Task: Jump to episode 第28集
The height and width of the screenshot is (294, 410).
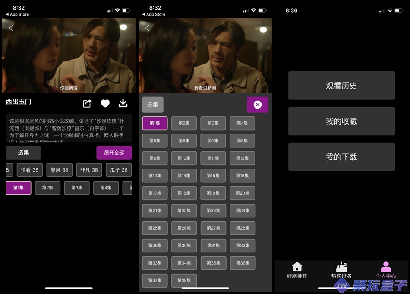Action: coord(243,228)
